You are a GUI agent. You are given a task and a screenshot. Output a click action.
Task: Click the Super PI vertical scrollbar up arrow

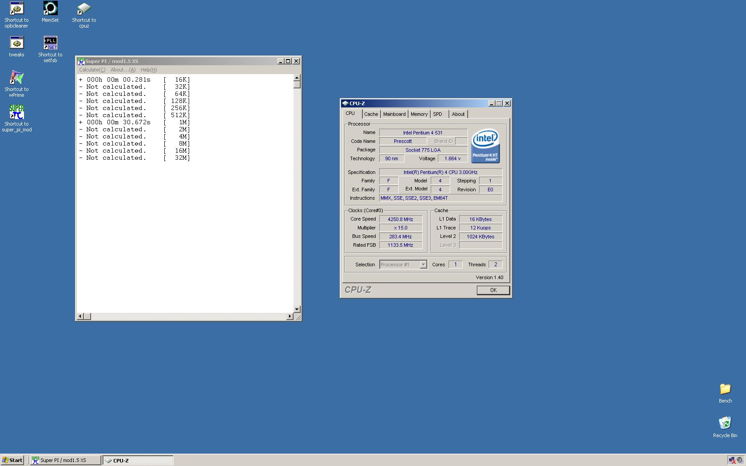click(x=297, y=79)
